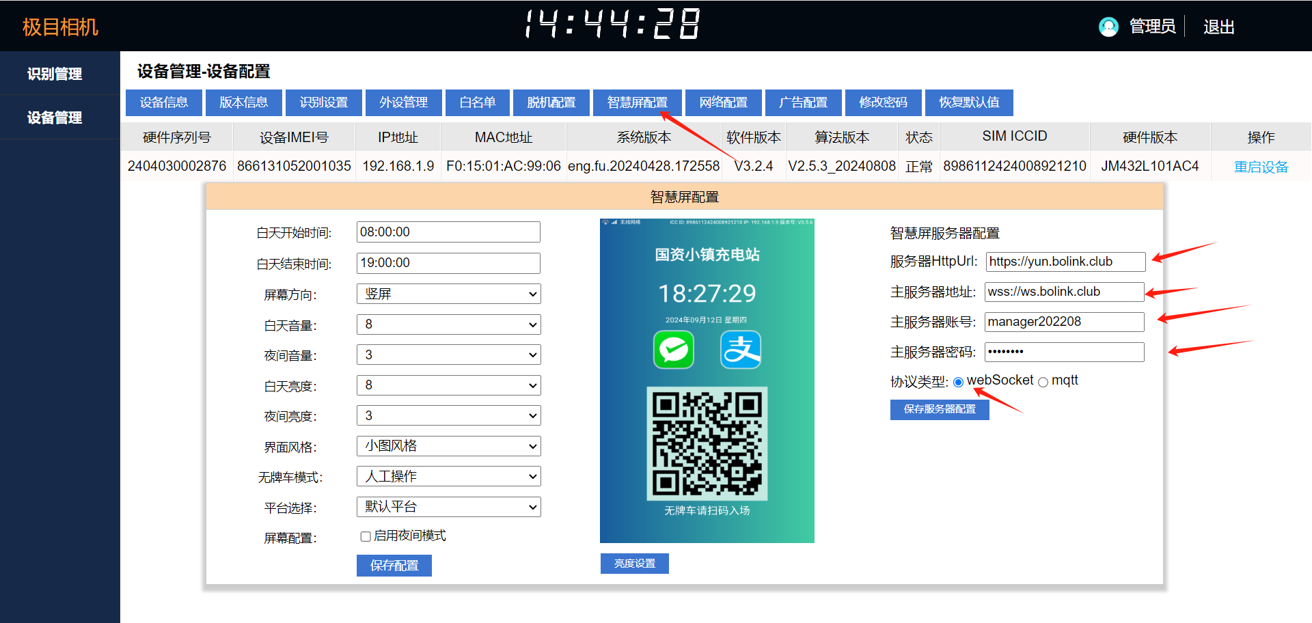Switch to the 设备信息 tab
Screen dimensions: 1312x623
coord(164,102)
